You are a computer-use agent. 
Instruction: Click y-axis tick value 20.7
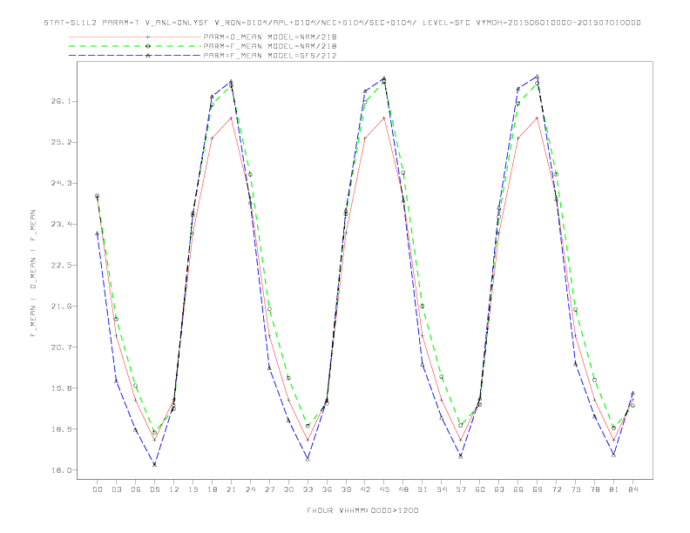(x=60, y=347)
